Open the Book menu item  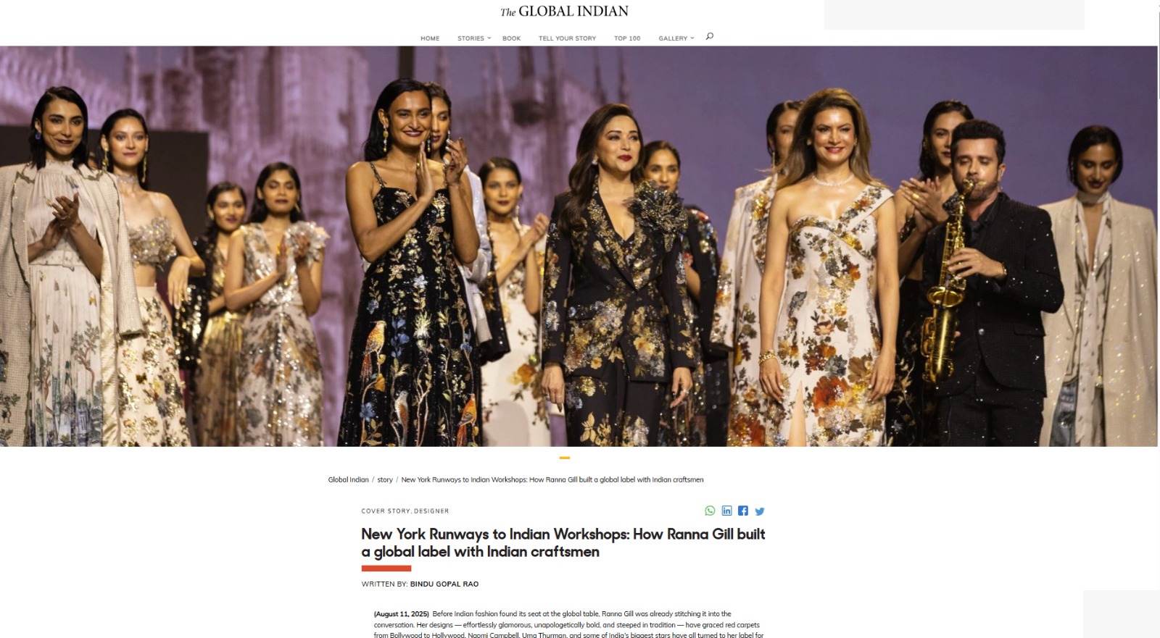511,38
